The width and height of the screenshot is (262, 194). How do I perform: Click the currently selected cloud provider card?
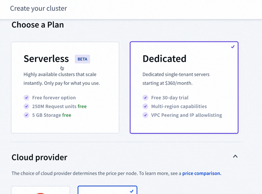(x=107, y=190)
